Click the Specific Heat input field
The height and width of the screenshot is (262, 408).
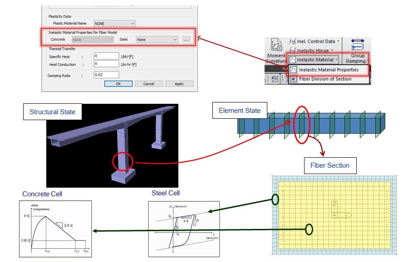coord(106,55)
